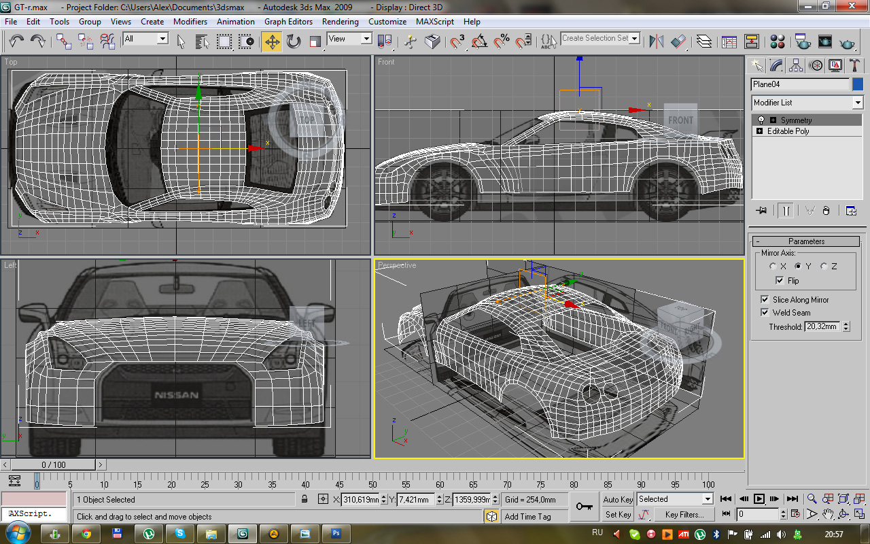Open the Layer Manager icon
870x544 pixels.
click(x=705, y=42)
